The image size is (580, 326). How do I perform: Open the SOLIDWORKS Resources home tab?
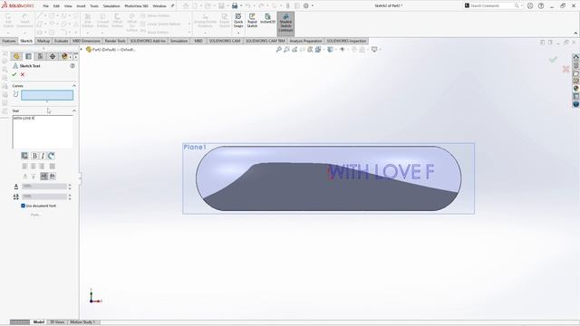click(576, 57)
